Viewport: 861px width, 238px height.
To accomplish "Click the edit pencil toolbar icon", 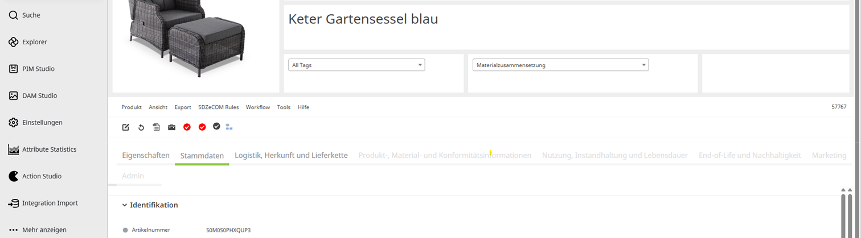I will (126, 127).
